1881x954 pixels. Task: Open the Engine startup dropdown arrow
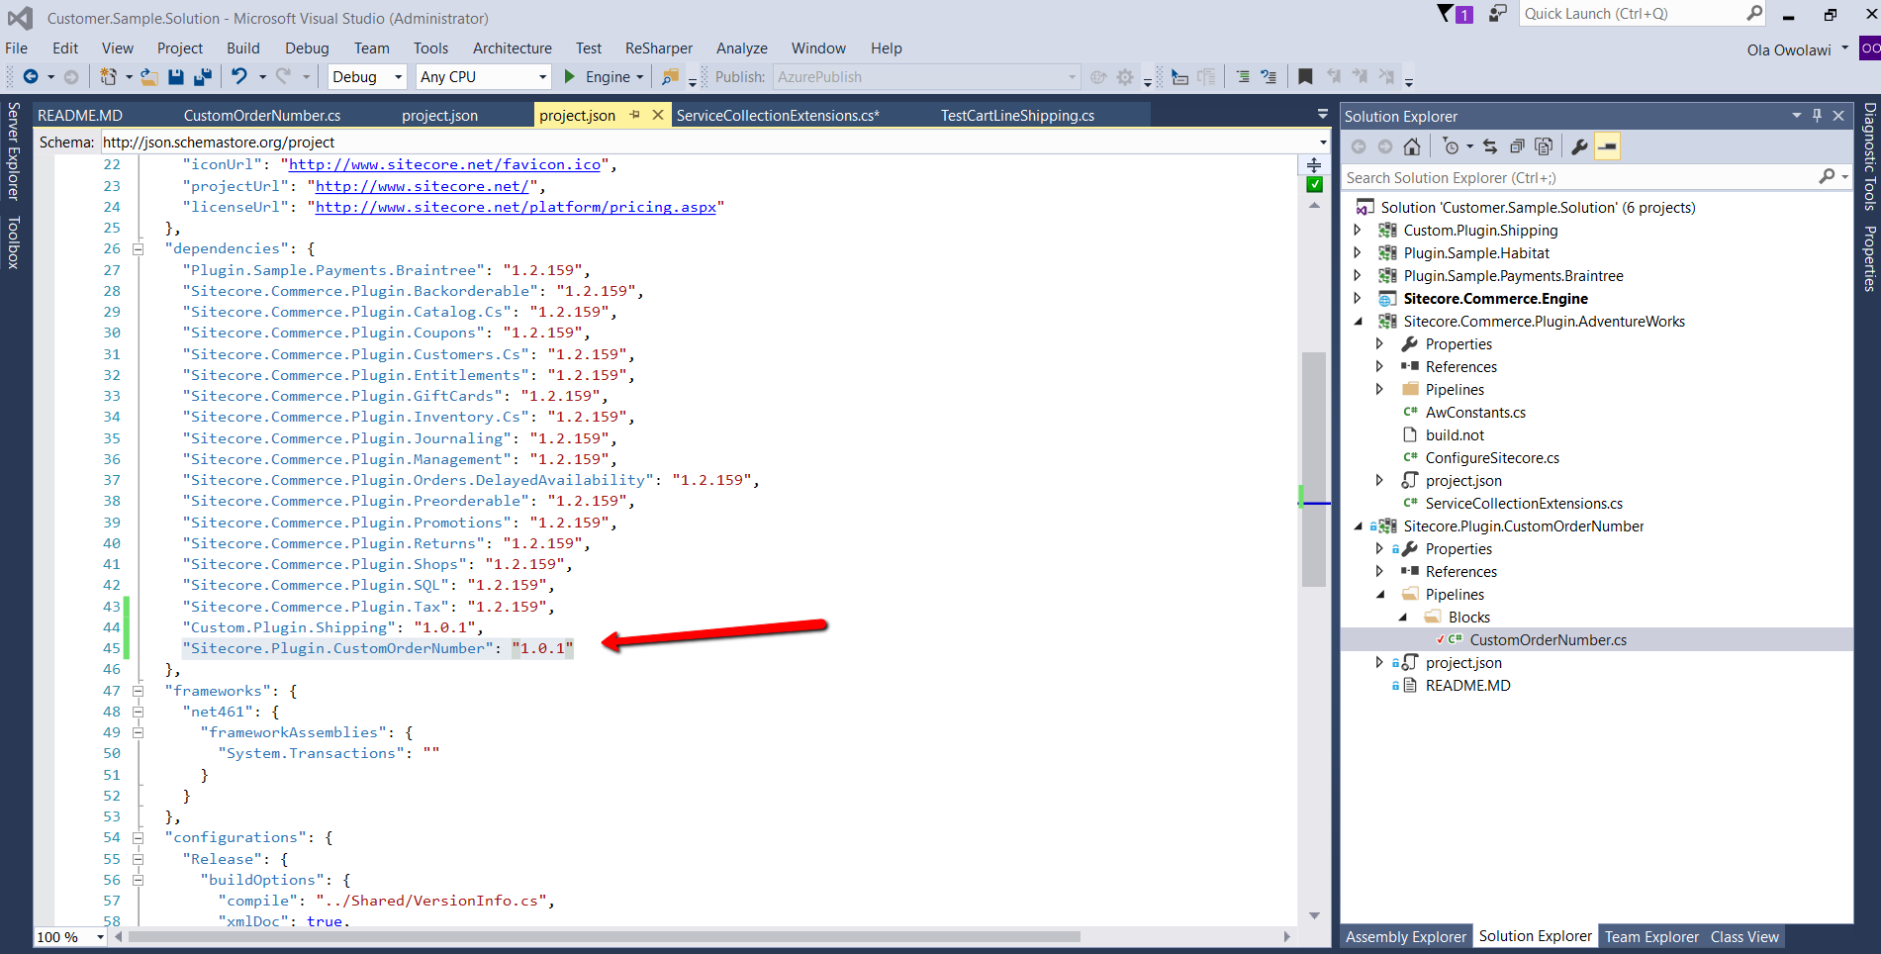[640, 76]
